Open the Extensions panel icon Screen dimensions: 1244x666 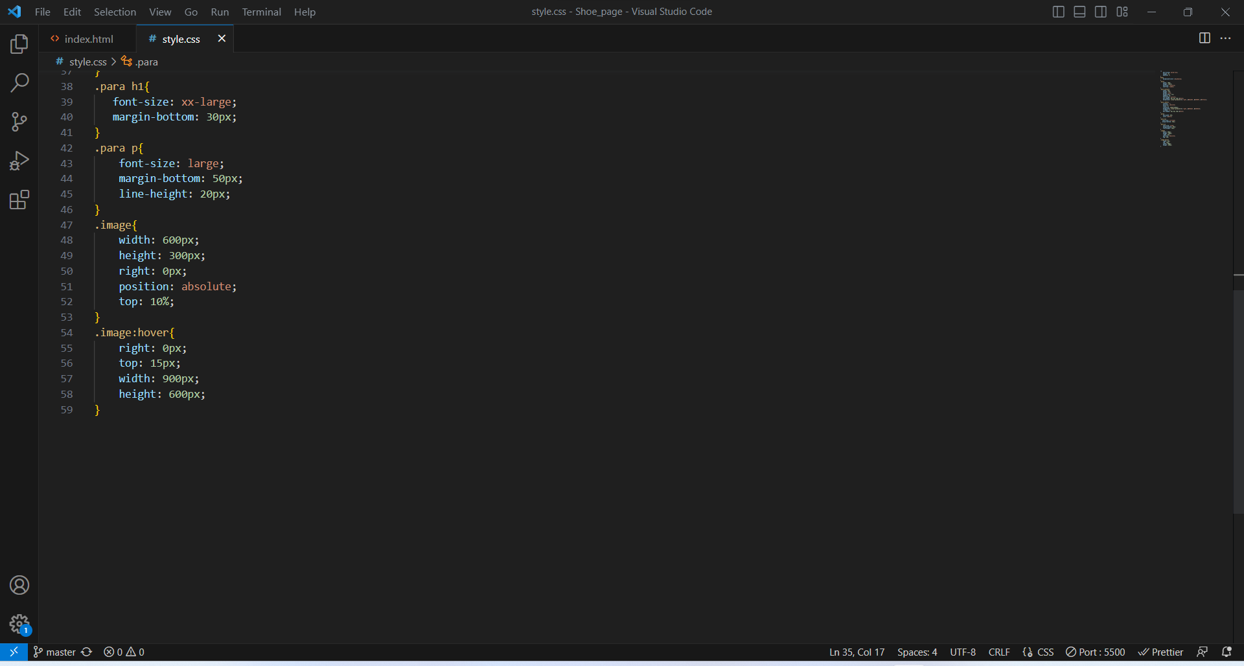pyautogui.click(x=19, y=200)
